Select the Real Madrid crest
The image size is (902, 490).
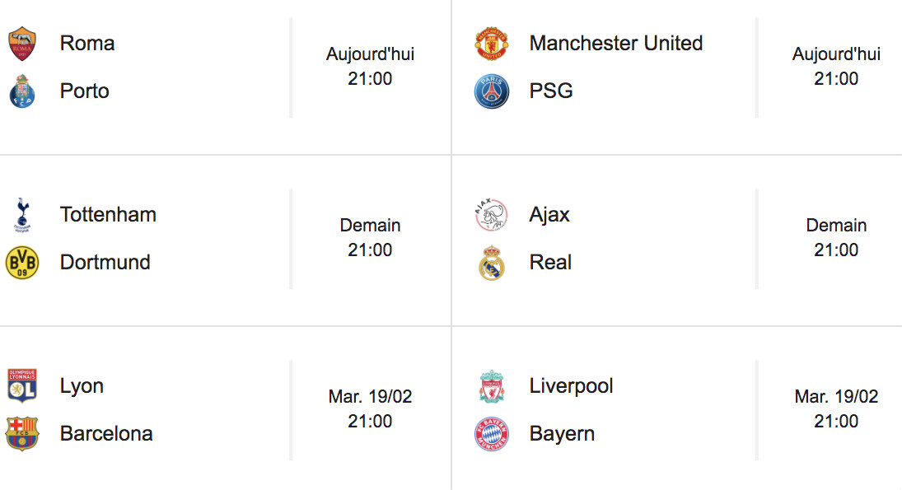491,263
